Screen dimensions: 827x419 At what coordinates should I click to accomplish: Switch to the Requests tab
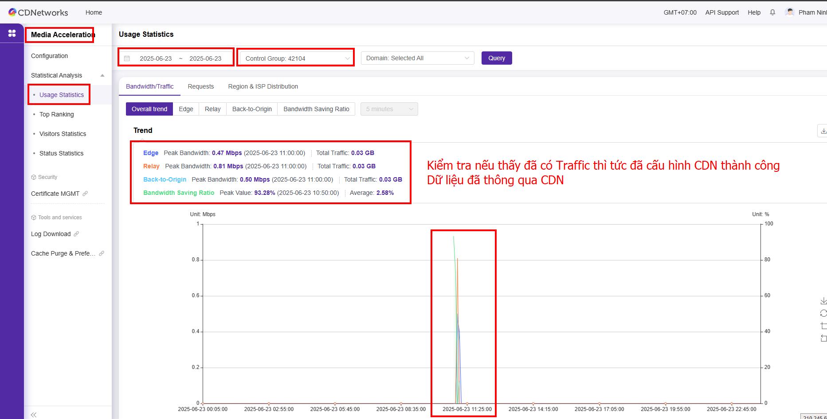(200, 86)
